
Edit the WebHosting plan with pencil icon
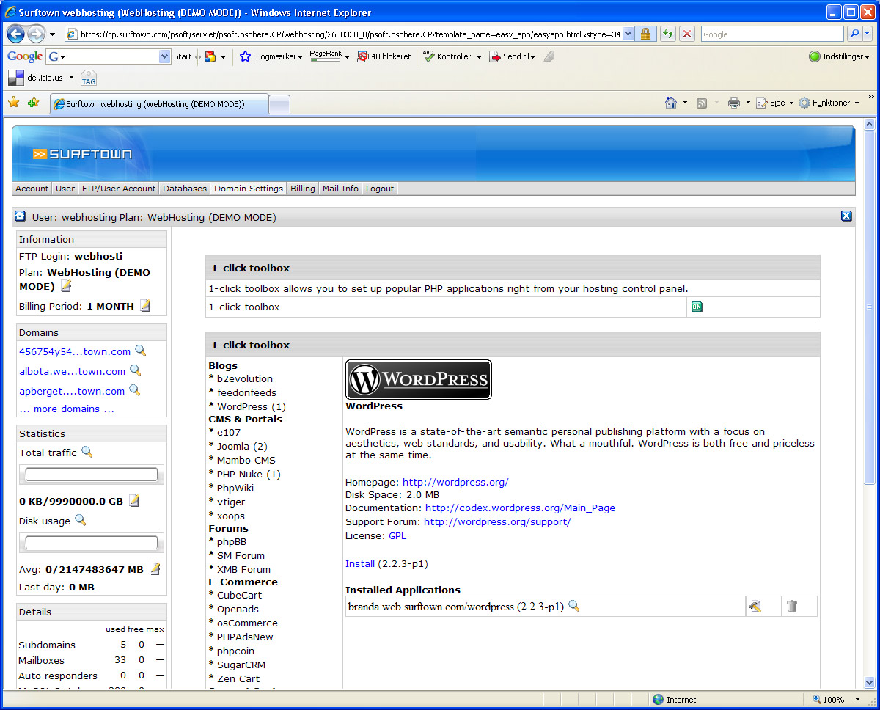66,286
